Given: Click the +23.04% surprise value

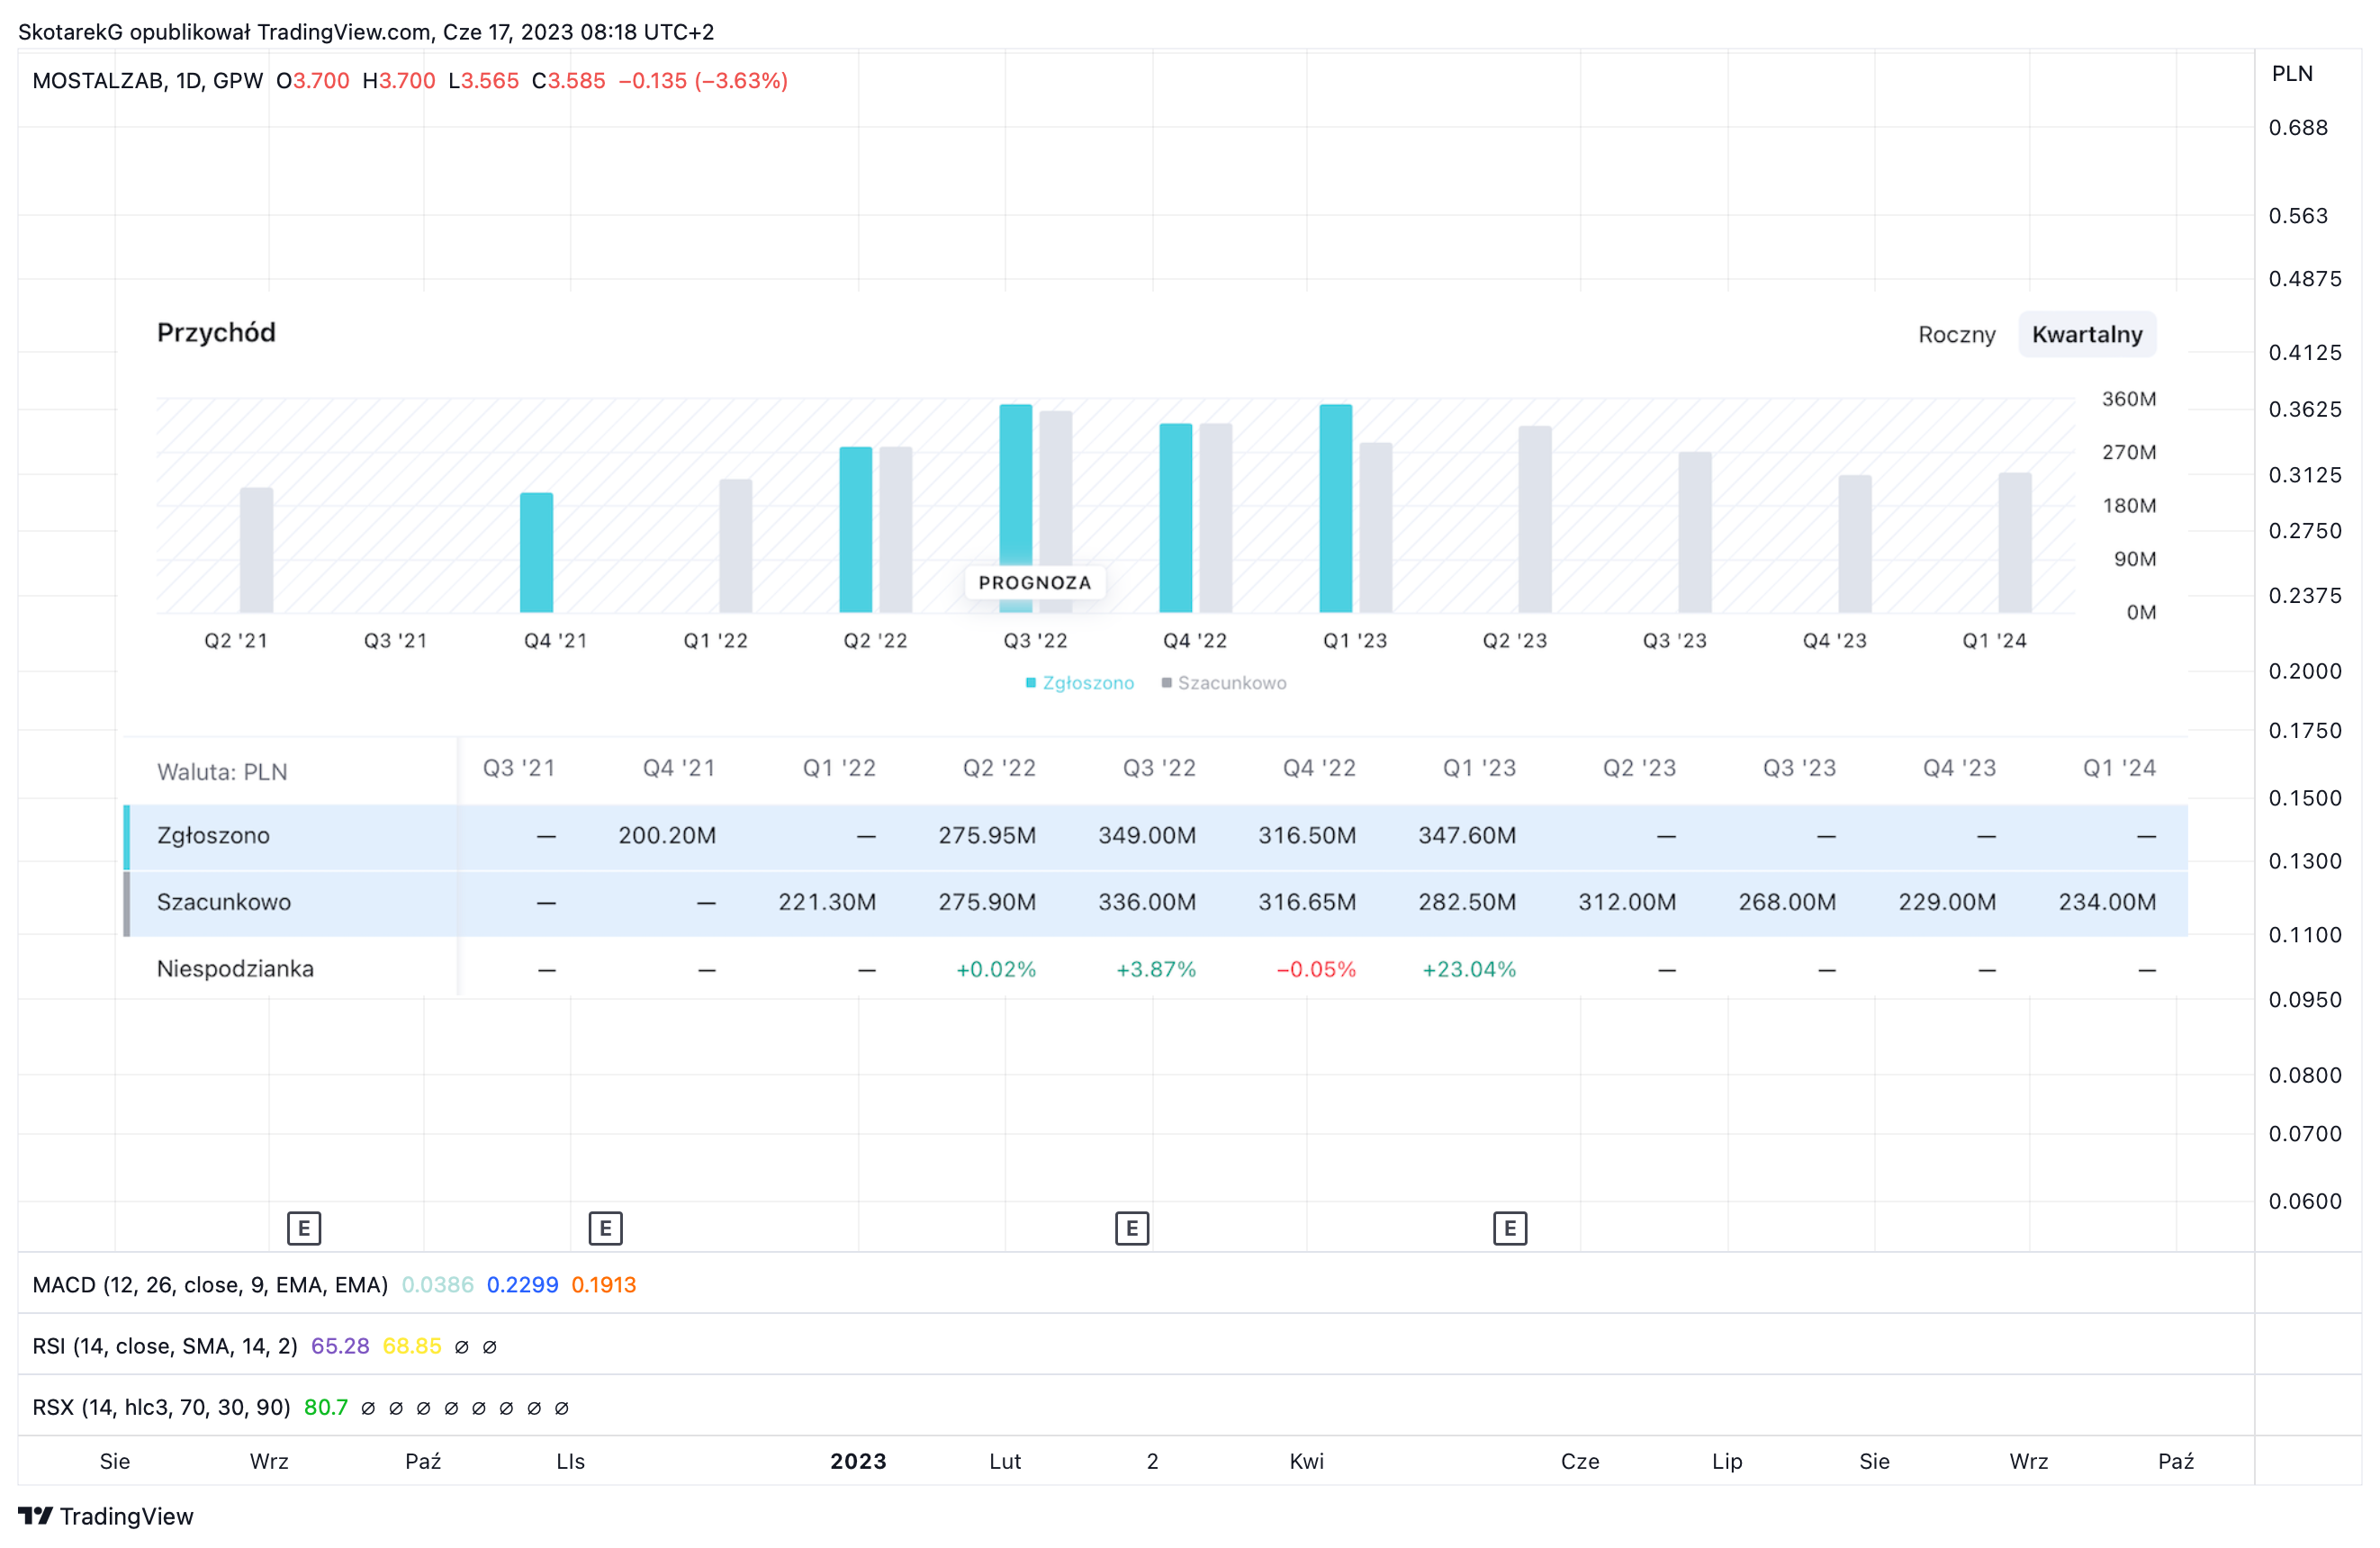Looking at the screenshot, I should (1469, 969).
